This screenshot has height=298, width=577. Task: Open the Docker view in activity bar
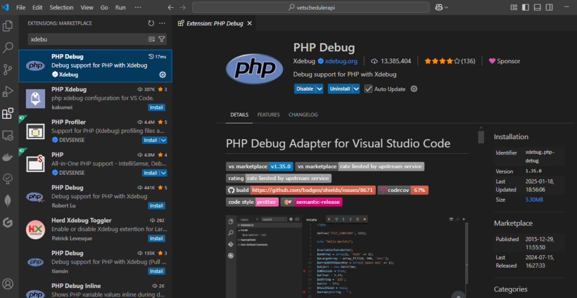pos(8,157)
